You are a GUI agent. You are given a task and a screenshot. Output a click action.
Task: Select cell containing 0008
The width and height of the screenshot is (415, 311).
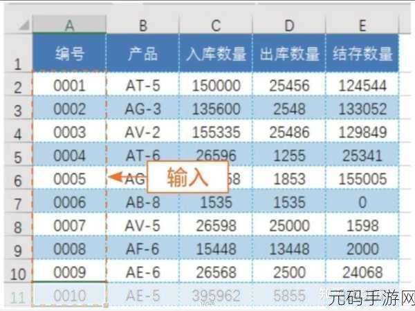tap(69, 247)
